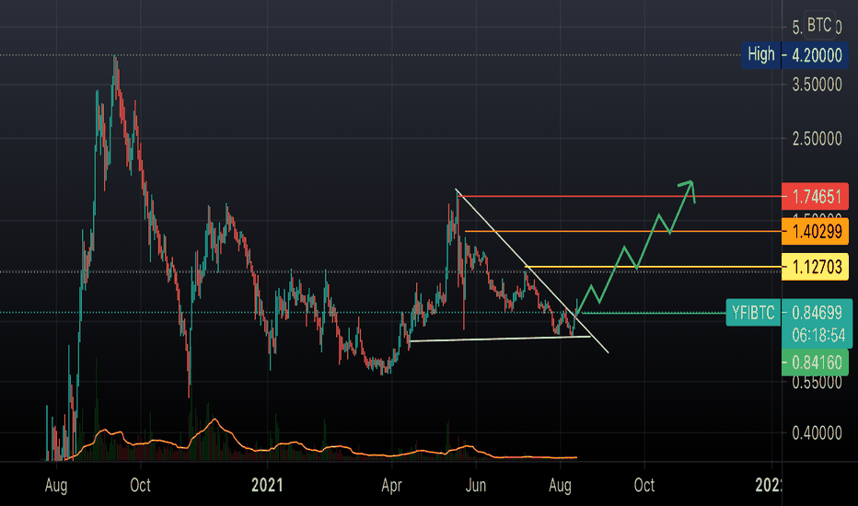
Task: Click the 2.50000 price axis value
Action: click(x=817, y=138)
